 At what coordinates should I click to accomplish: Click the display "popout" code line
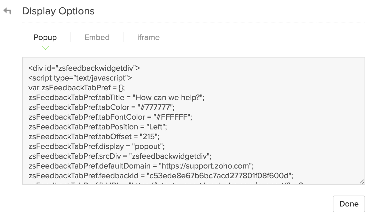96,146
